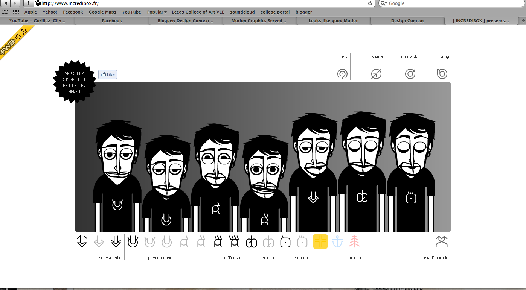Mute the rightmost beatboxer with square voices shirt
This screenshot has height=290, width=526.
pos(411,172)
